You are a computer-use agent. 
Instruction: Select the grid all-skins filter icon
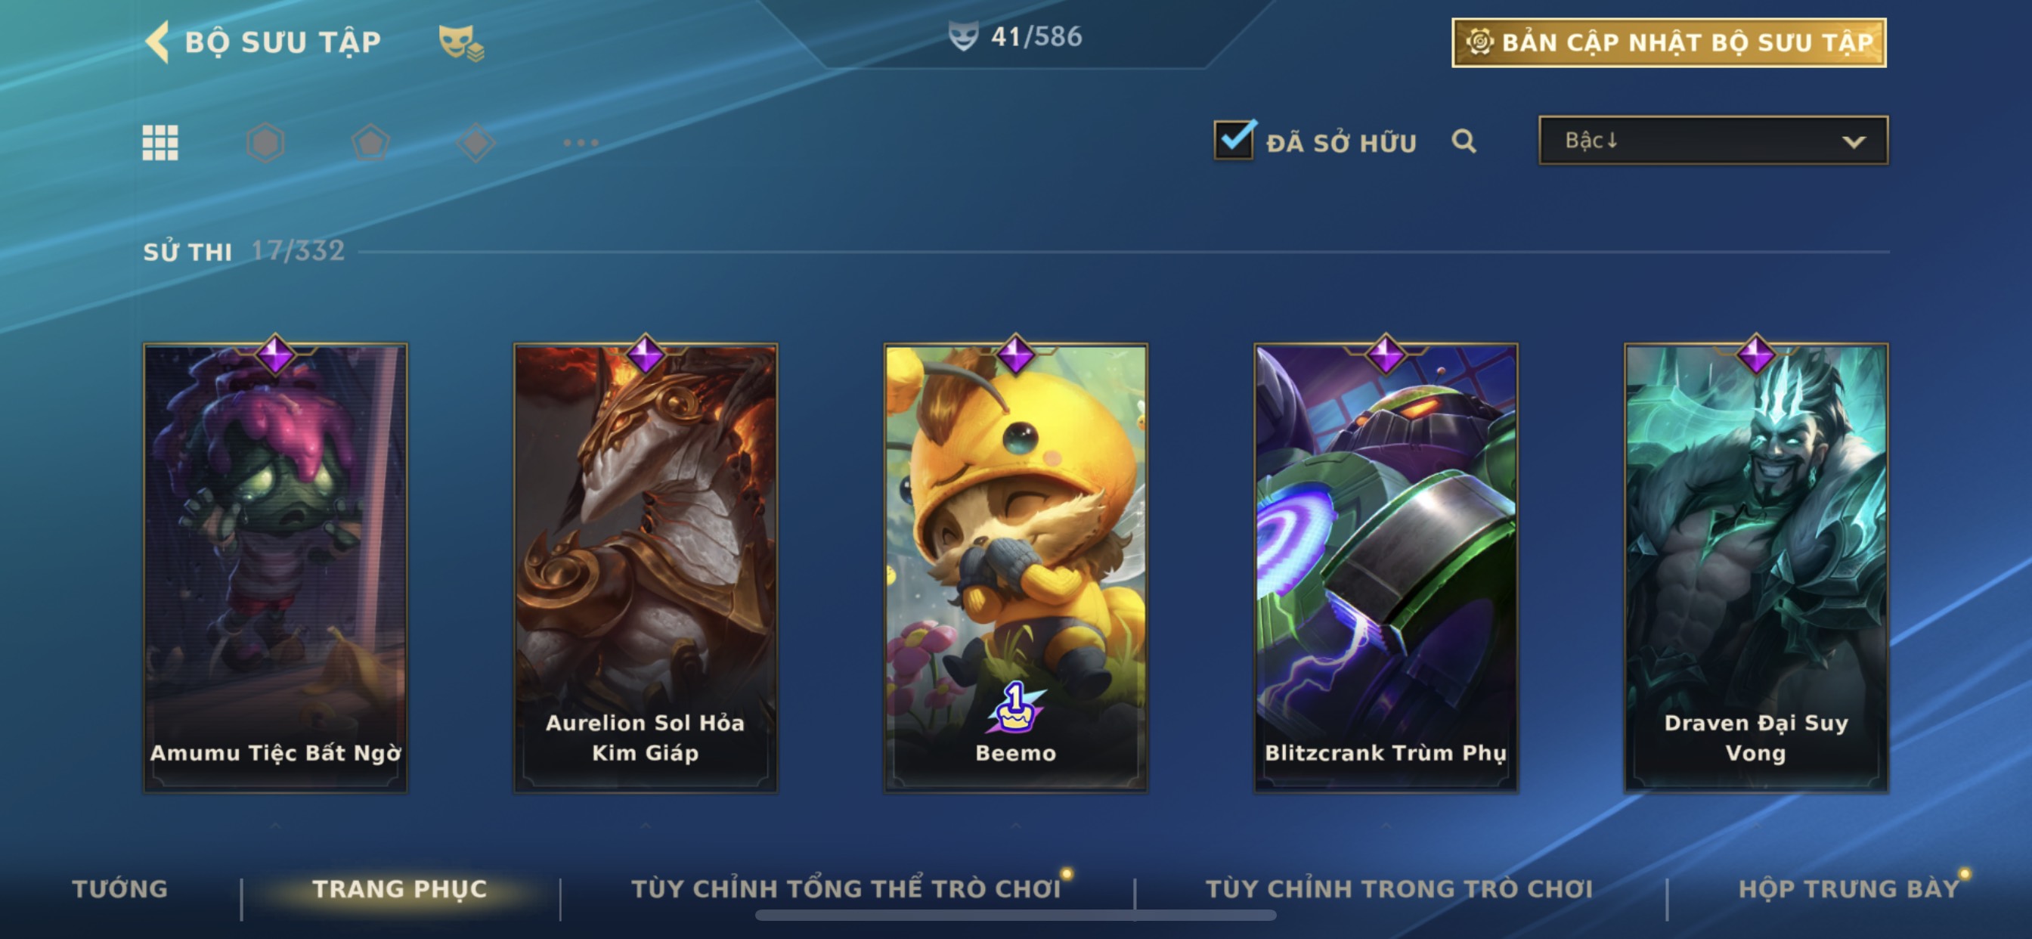pos(160,143)
